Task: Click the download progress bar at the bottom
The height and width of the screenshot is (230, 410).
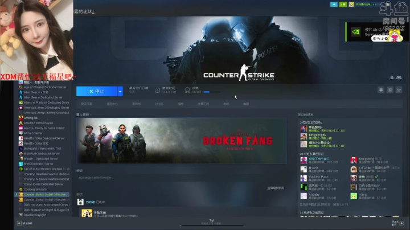Action: [x=211, y=225]
